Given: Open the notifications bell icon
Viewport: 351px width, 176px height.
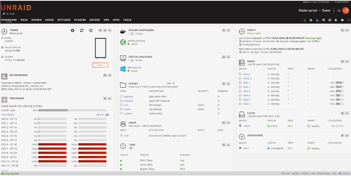Looking at the screenshot, I should pyautogui.click(x=348, y=20).
